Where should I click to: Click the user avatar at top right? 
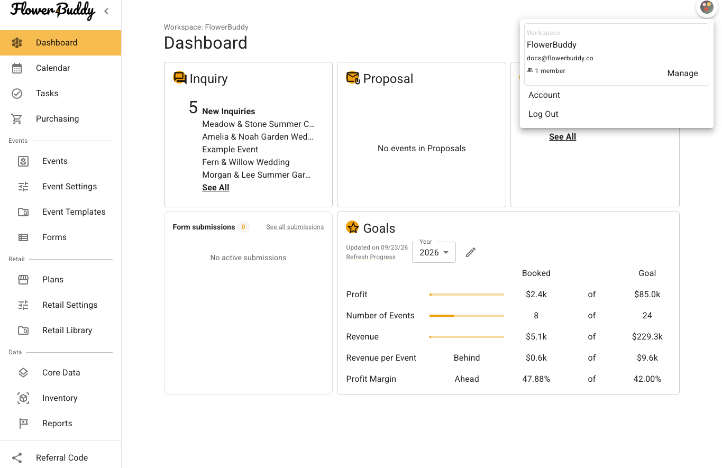coord(707,7)
